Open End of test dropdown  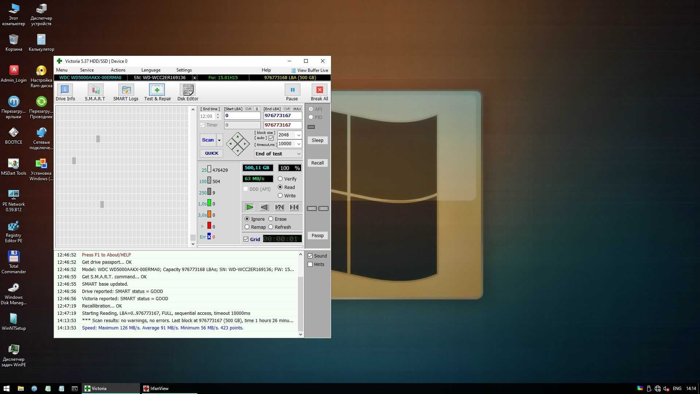pos(278,154)
